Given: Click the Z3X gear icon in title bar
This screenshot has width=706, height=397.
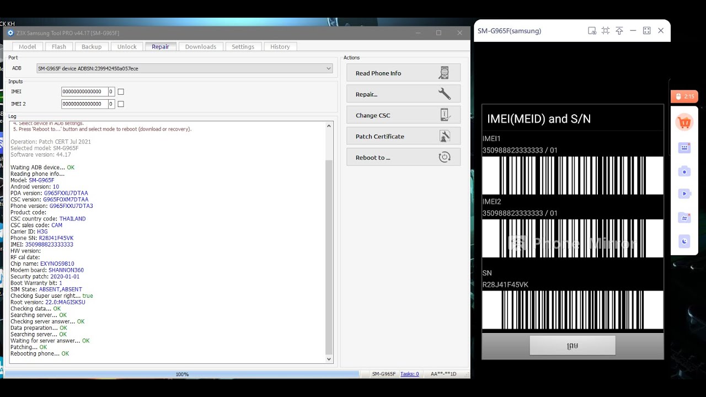Looking at the screenshot, I should coord(10,33).
